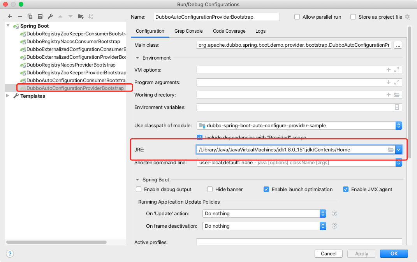Viewport: 417px width, 262px height.
Task: Expand the VM options field editor
Action: (x=397, y=70)
